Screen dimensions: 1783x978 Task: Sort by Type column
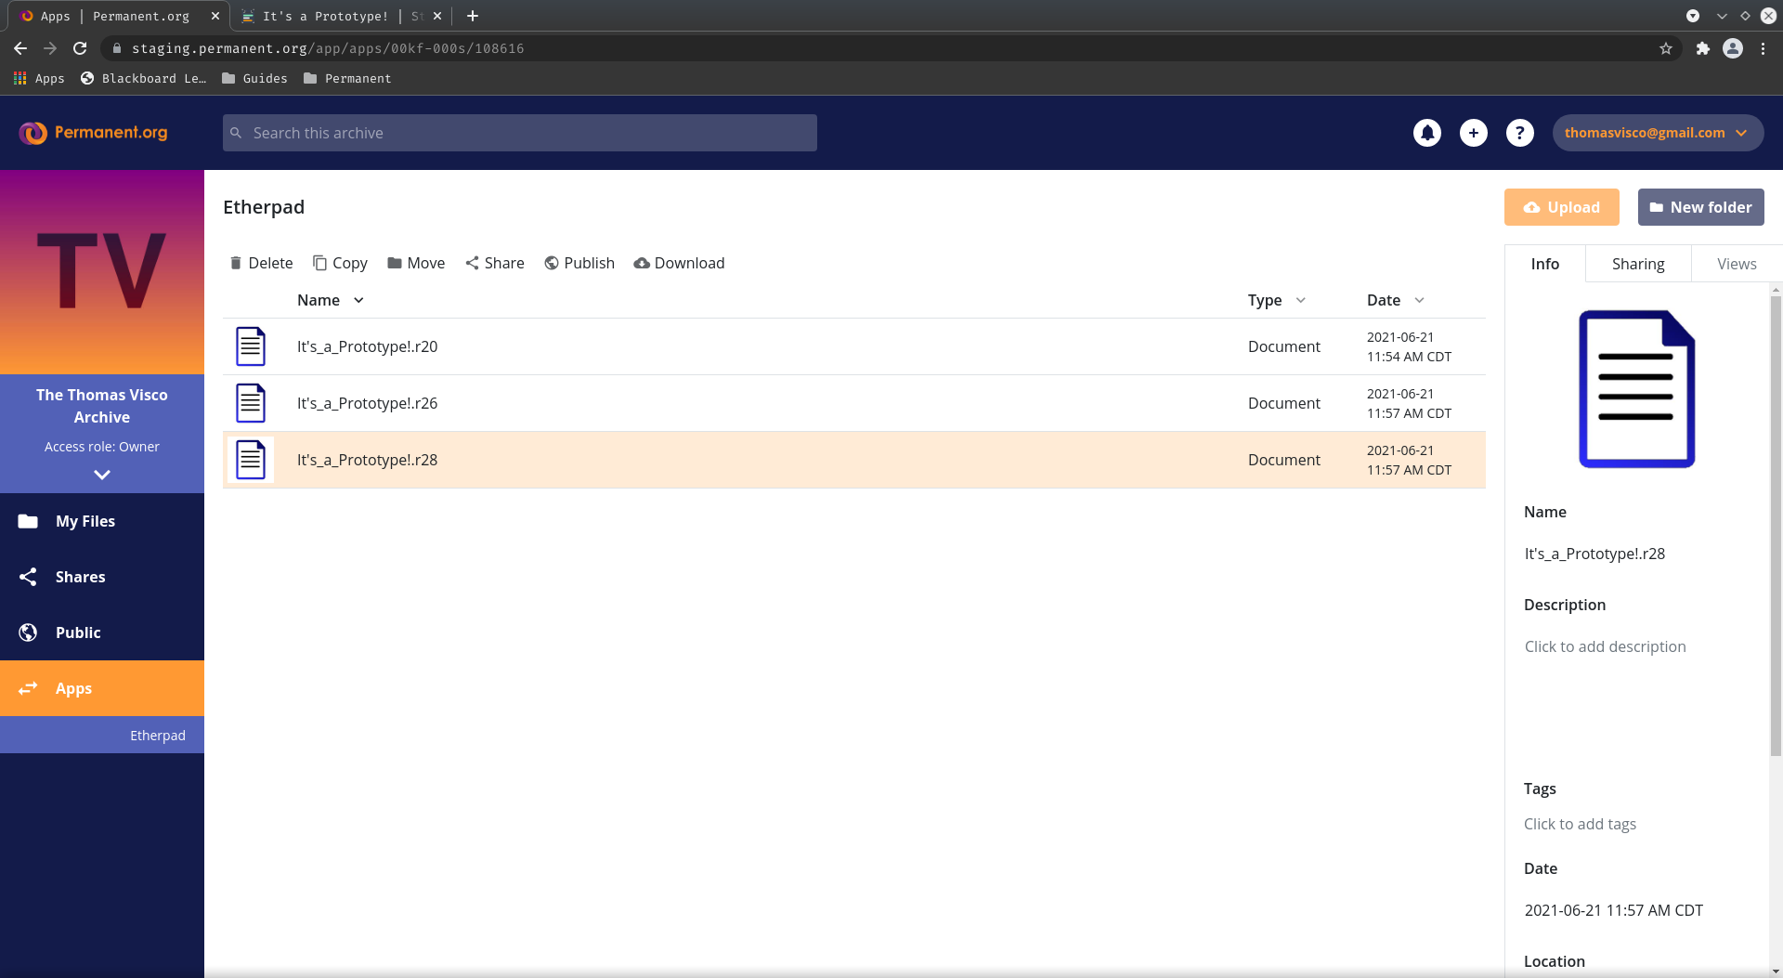click(1277, 300)
